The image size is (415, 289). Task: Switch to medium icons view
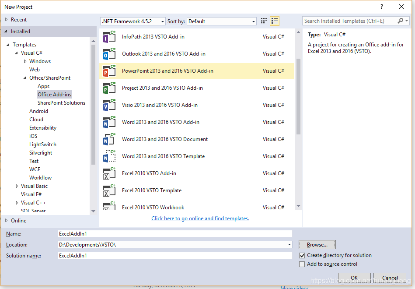click(x=264, y=21)
